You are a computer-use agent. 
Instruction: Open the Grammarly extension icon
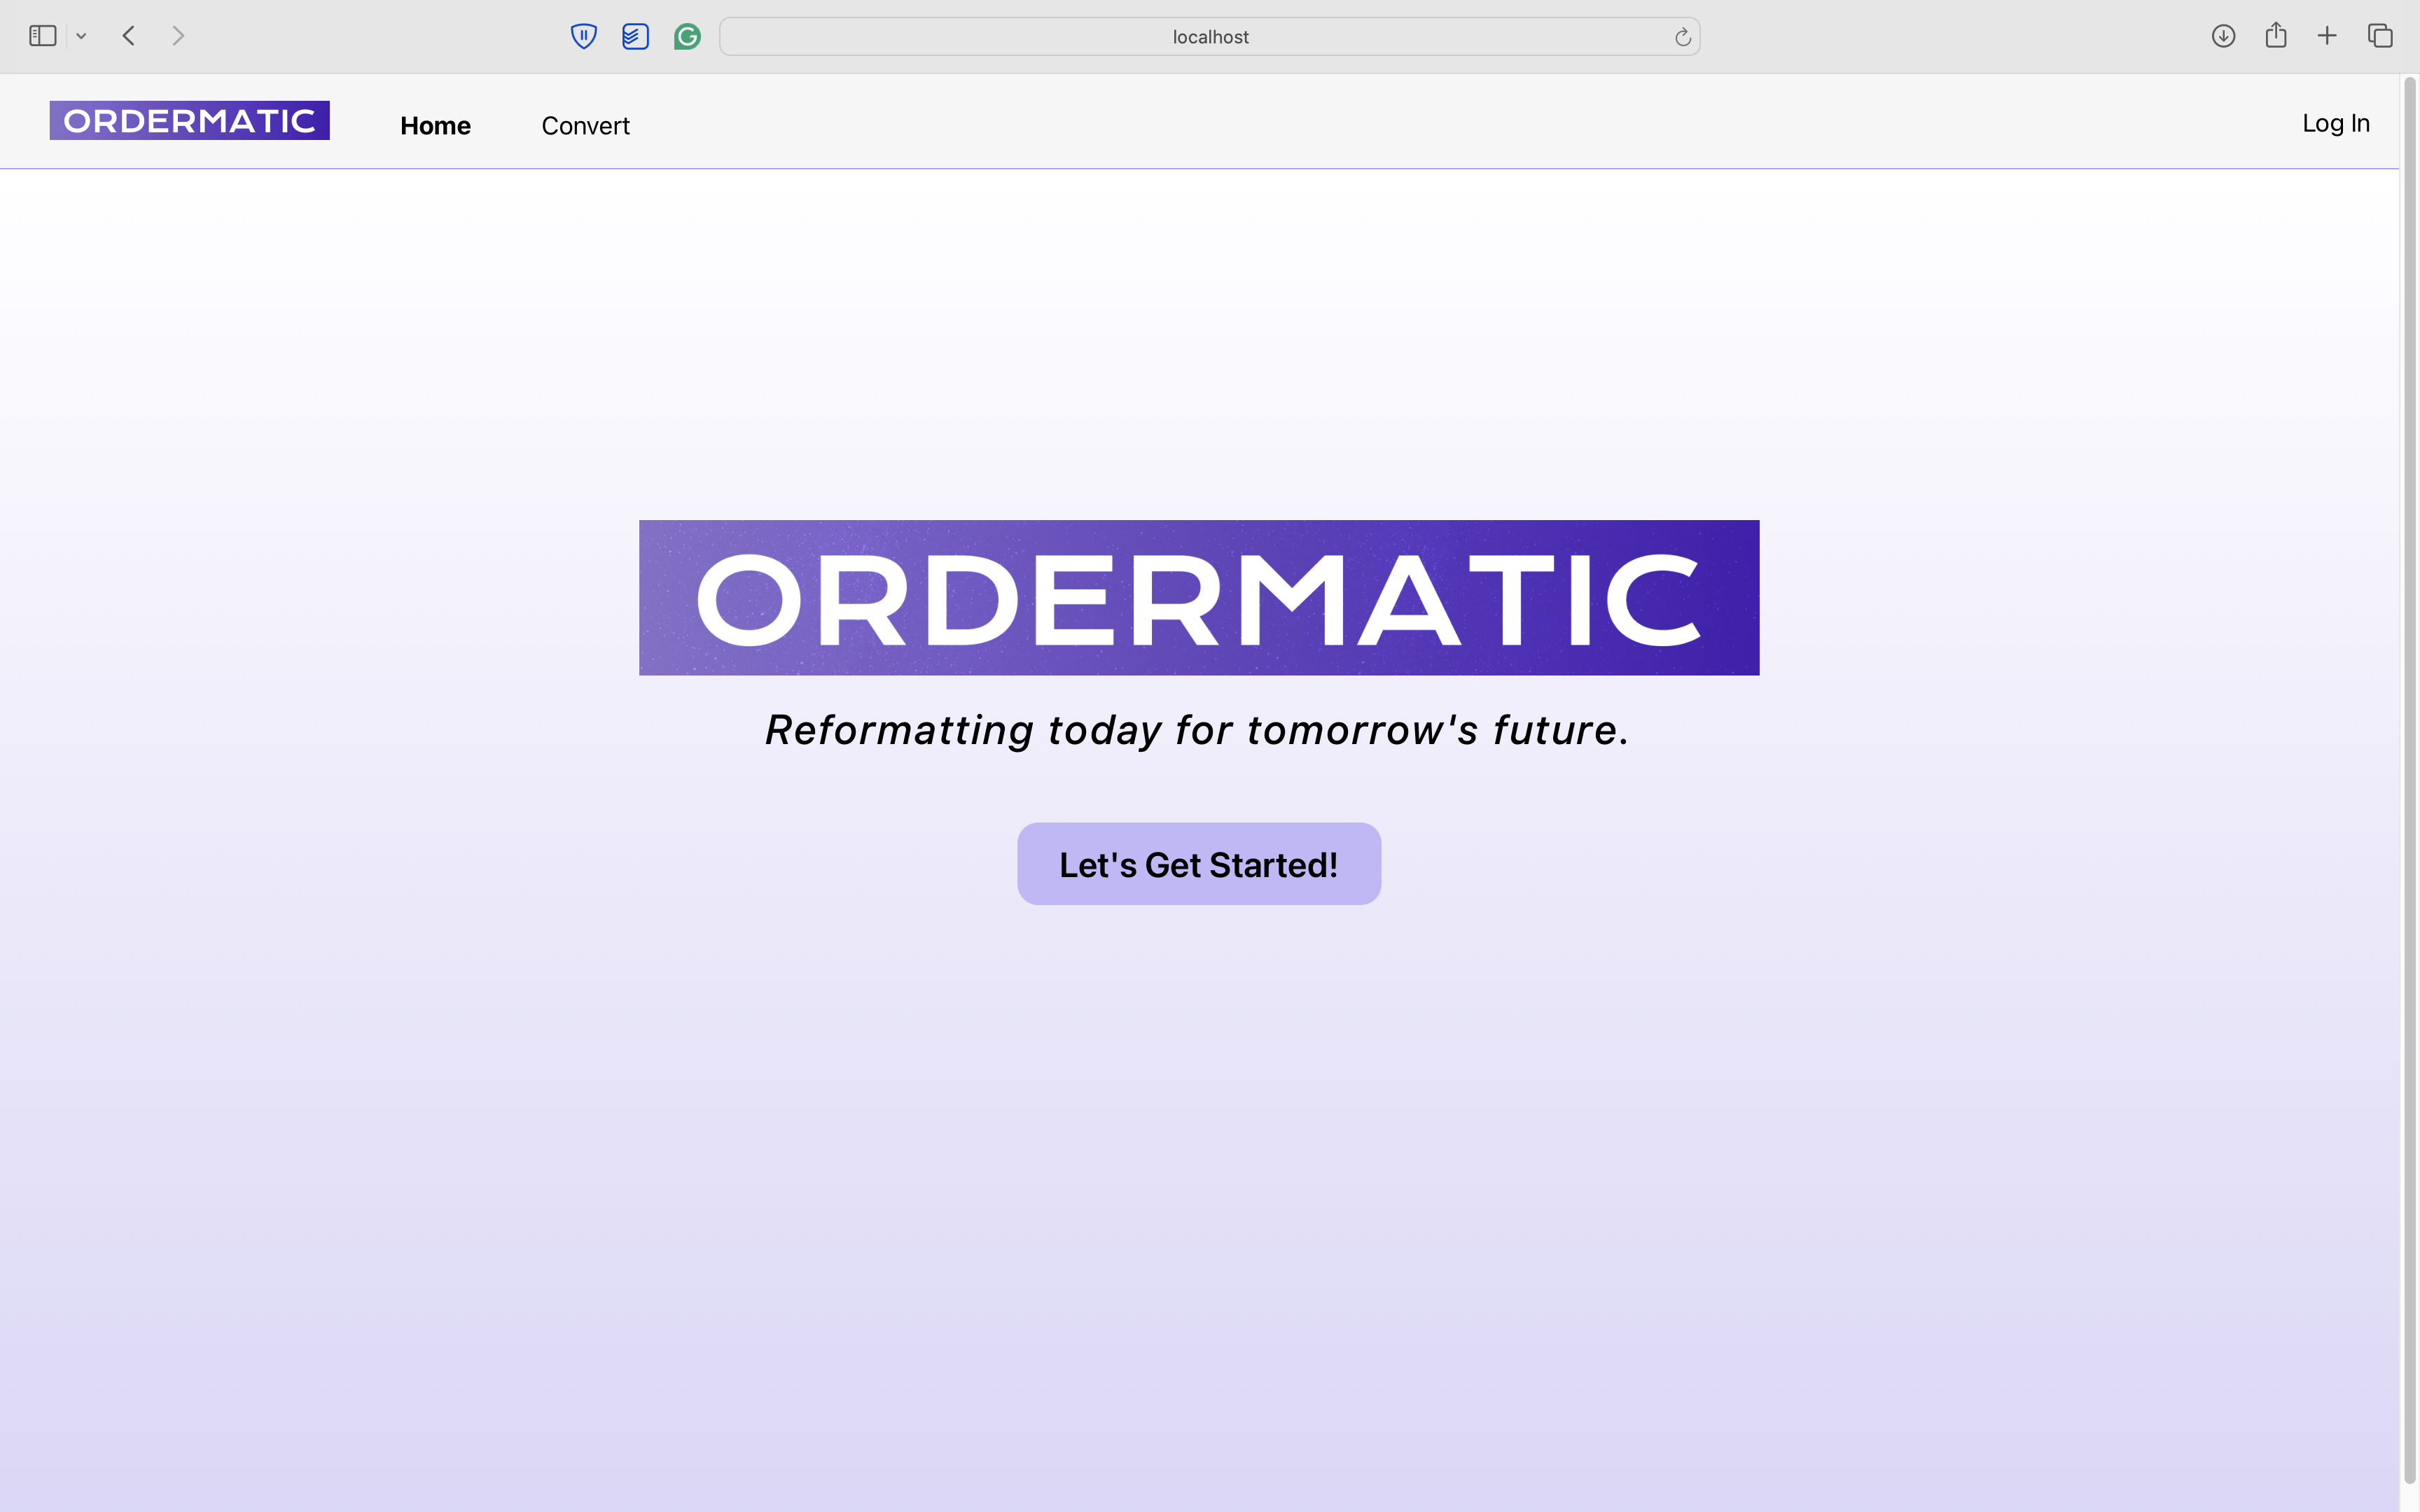[x=687, y=37]
